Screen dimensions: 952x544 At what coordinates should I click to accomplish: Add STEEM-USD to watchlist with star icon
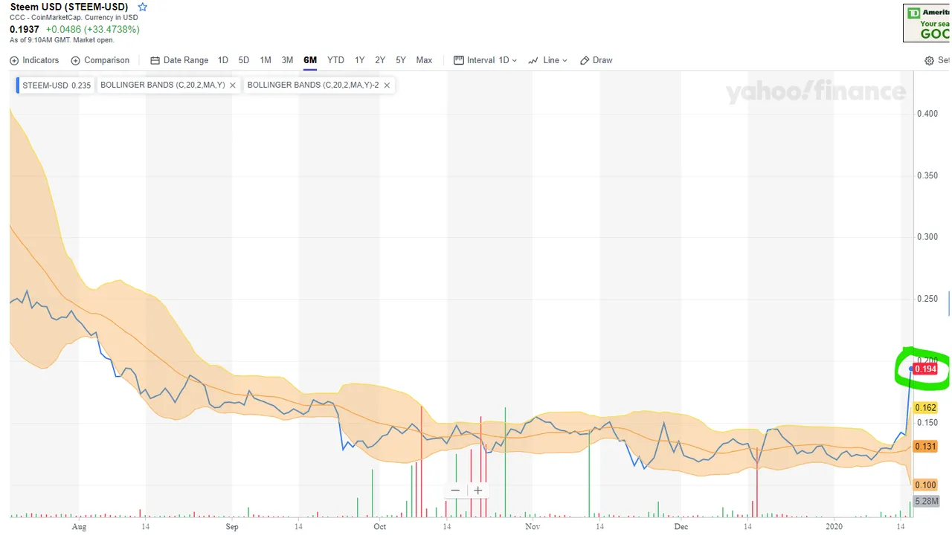click(x=143, y=7)
